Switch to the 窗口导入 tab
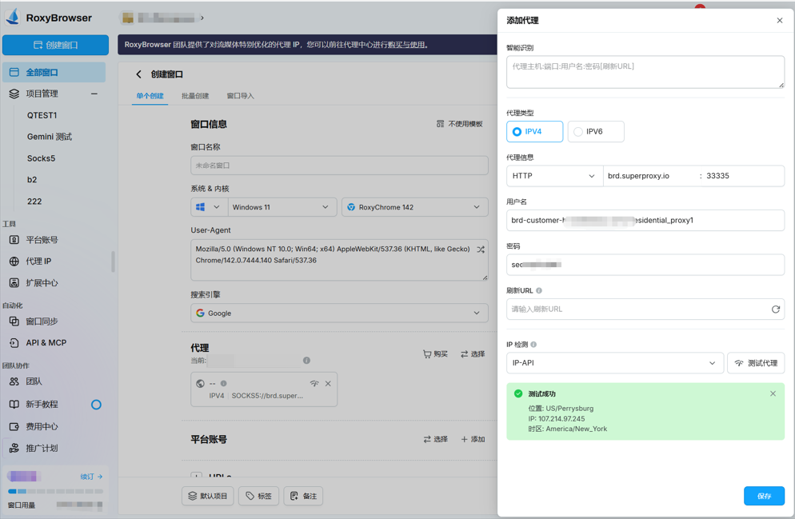The image size is (795, 519). 240,96
